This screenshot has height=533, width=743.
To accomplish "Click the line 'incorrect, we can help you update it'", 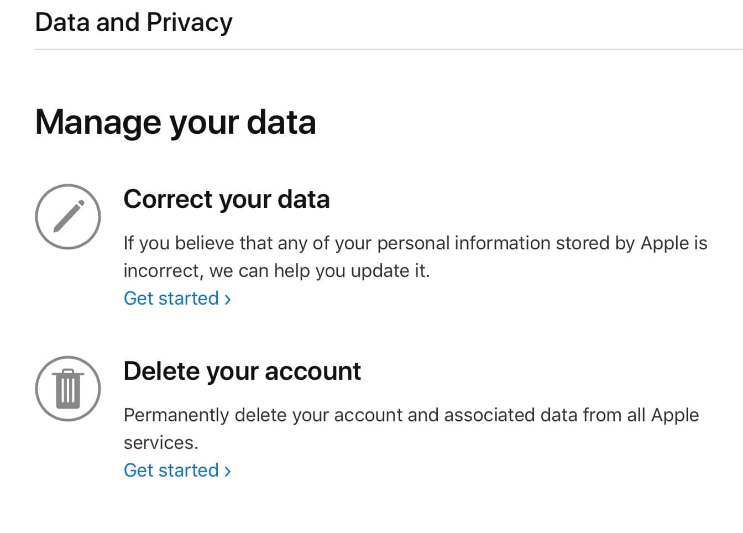I will (276, 271).
